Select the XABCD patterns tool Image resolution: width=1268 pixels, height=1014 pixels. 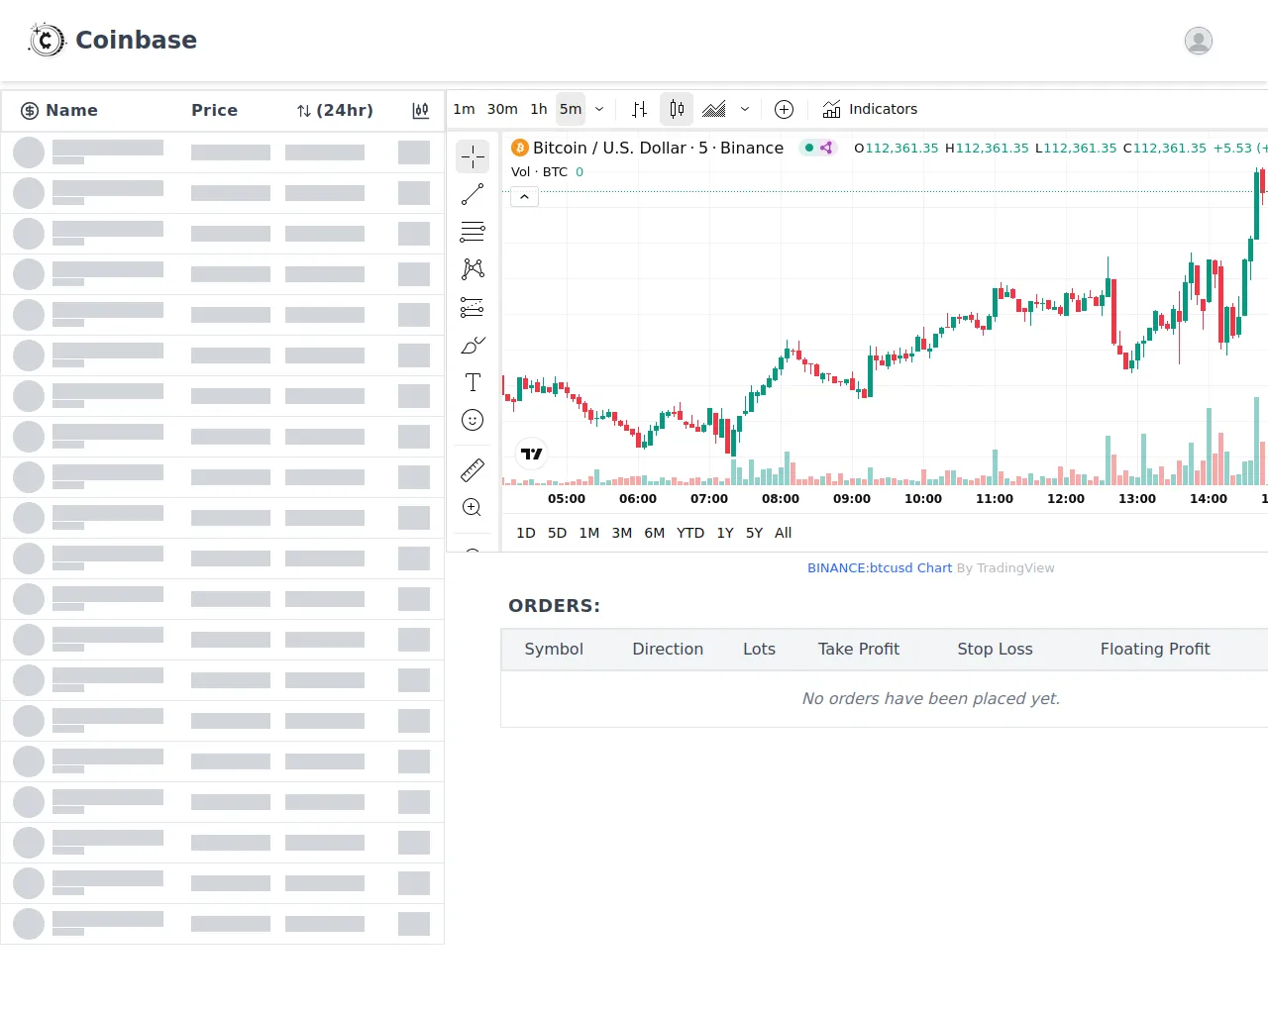click(x=473, y=269)
